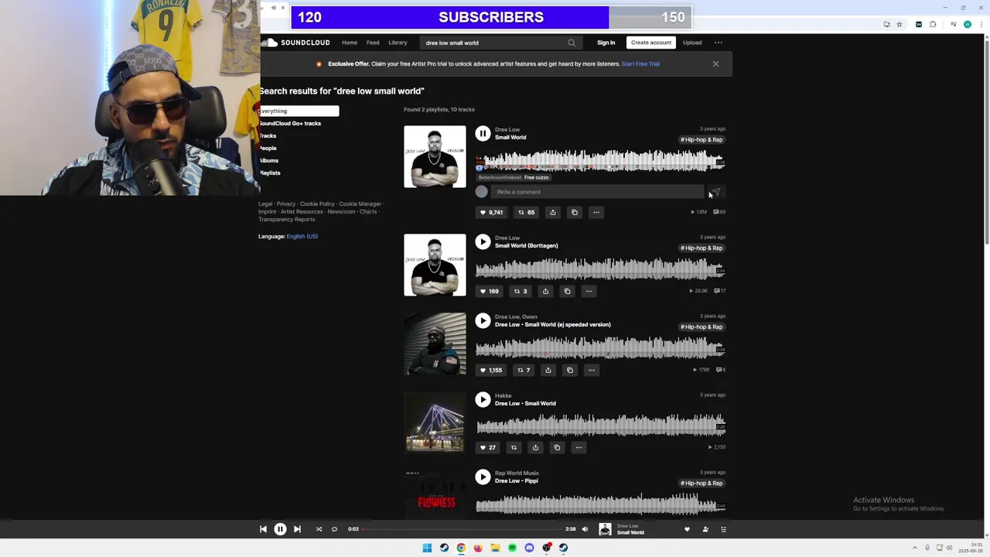
Task: Click the volume speaker icon in player
Action: coord(585,529)
